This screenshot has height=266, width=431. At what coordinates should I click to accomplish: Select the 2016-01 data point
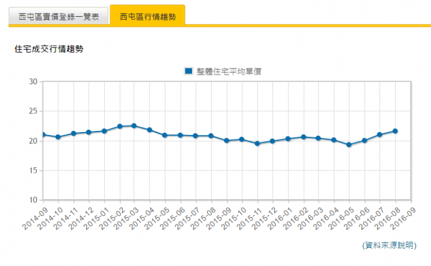tap(288, 139)
